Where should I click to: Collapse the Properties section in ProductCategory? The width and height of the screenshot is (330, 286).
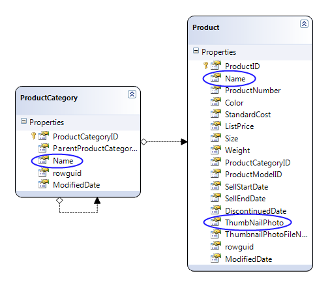[x=23, y=121]
